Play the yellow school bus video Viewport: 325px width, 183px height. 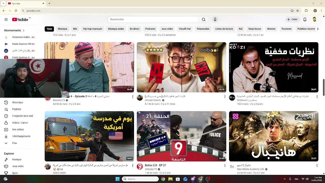pyautogui.click(x=89, y=136)
